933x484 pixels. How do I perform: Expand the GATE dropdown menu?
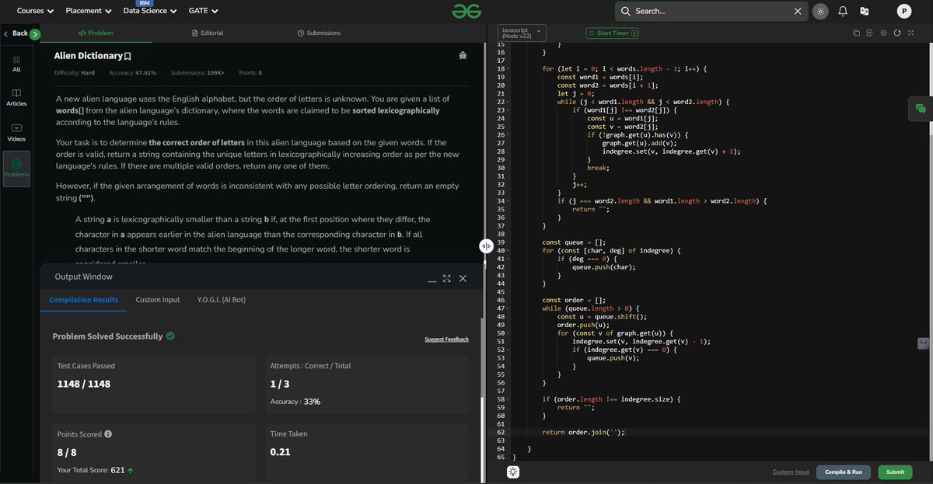pyautogui.click(x=203, y=11)
